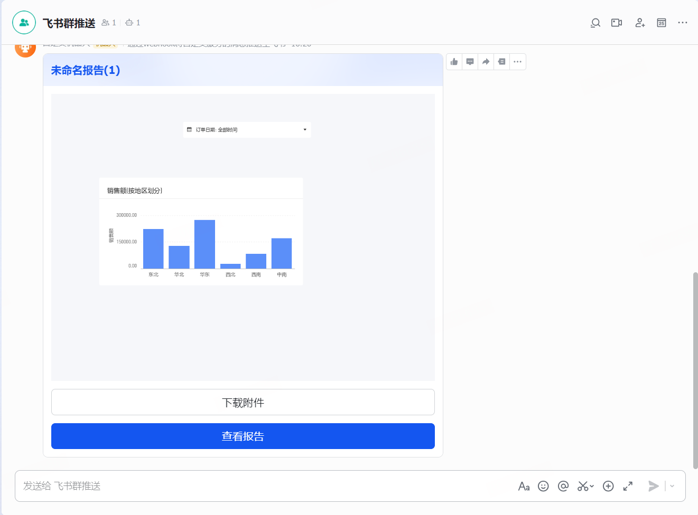Insert an emoji in the message box
The height and width of the screenshot is (515, 698).
pos(543,486)
